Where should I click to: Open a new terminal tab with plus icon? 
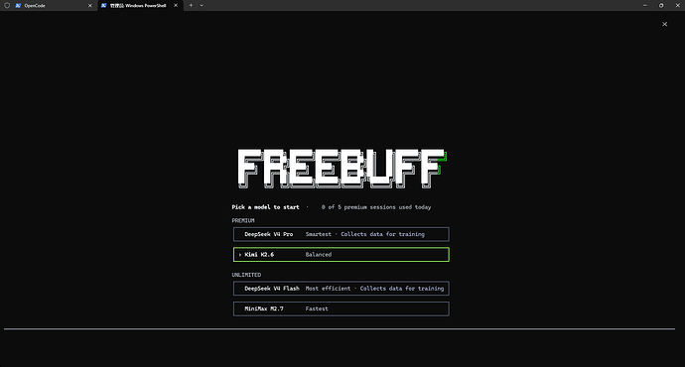[x=191, y=5]
